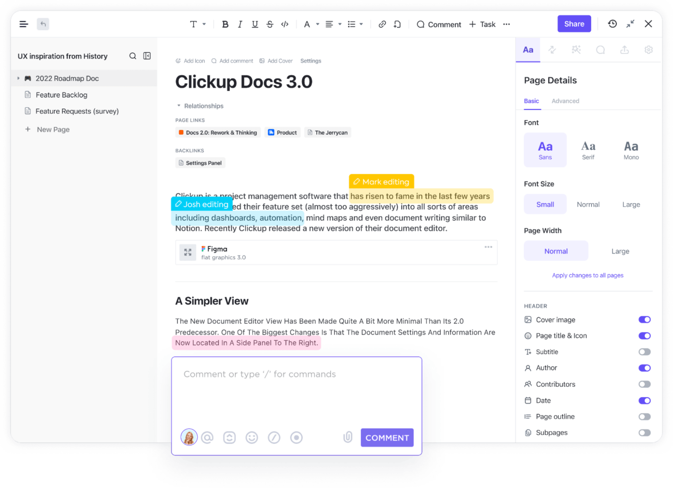Screen dimensions: 673x493
Task: Open The Jerrycan page link chip
Action: click(328, 132)
